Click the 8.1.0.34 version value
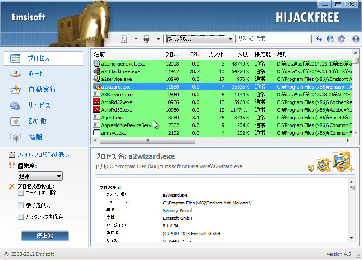Viewport: 362px width, 260px height. [x=171, y=226]
